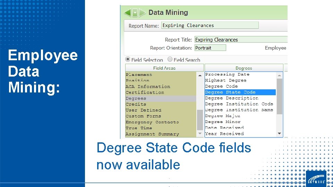Select the Field Search radio button
333x187 pixels.
170,59
